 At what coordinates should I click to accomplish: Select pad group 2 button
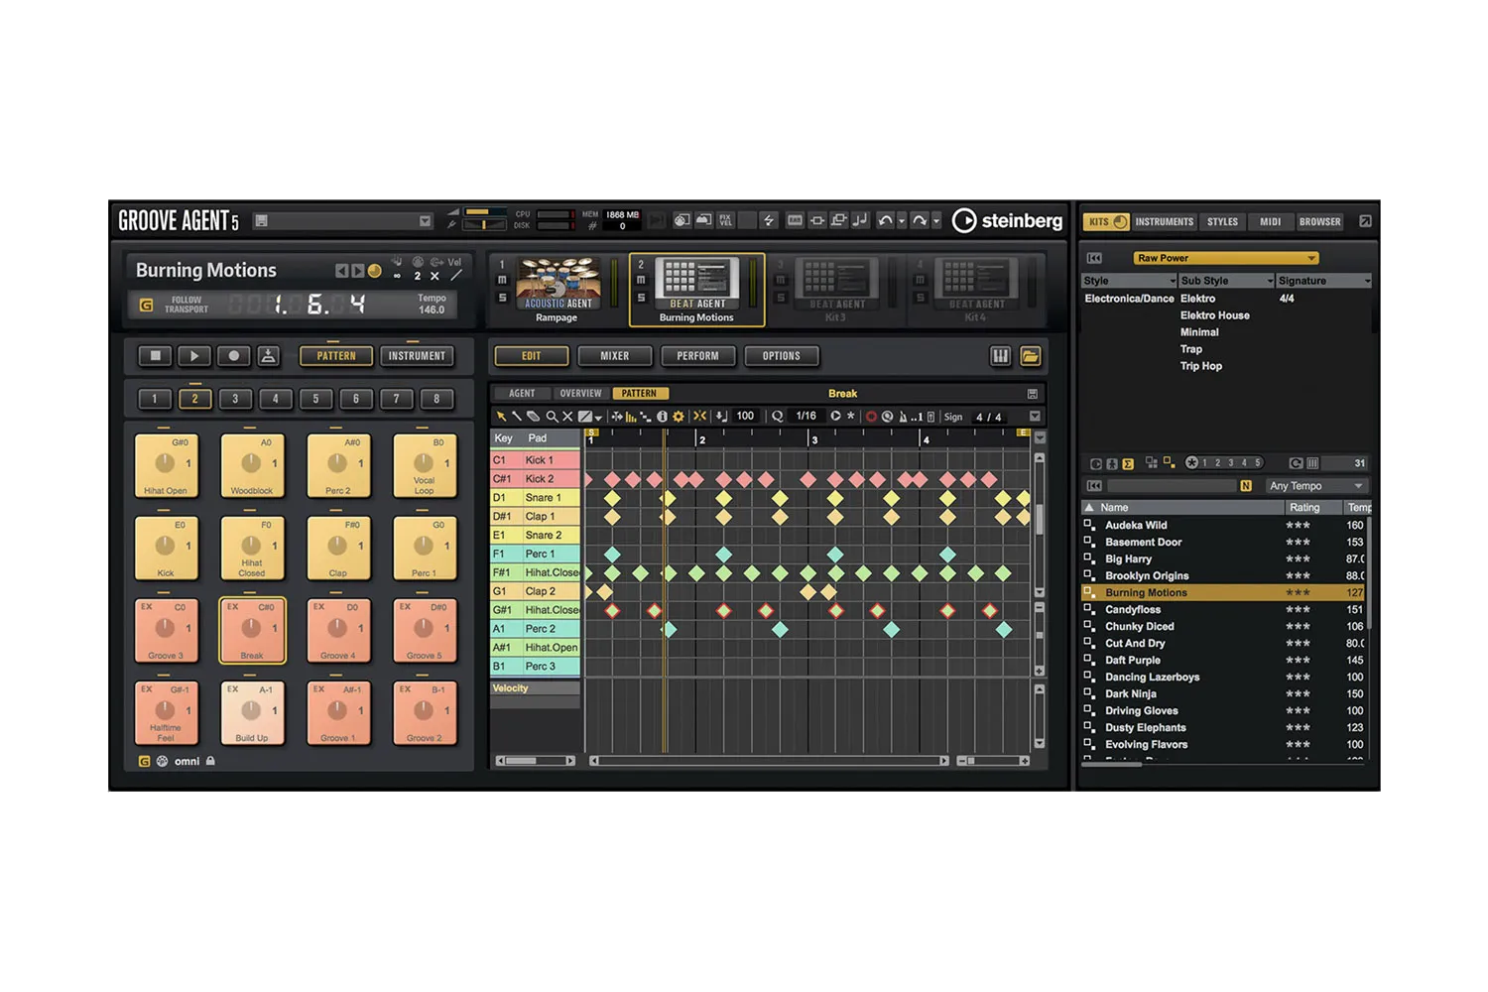[x=194, y=399]
